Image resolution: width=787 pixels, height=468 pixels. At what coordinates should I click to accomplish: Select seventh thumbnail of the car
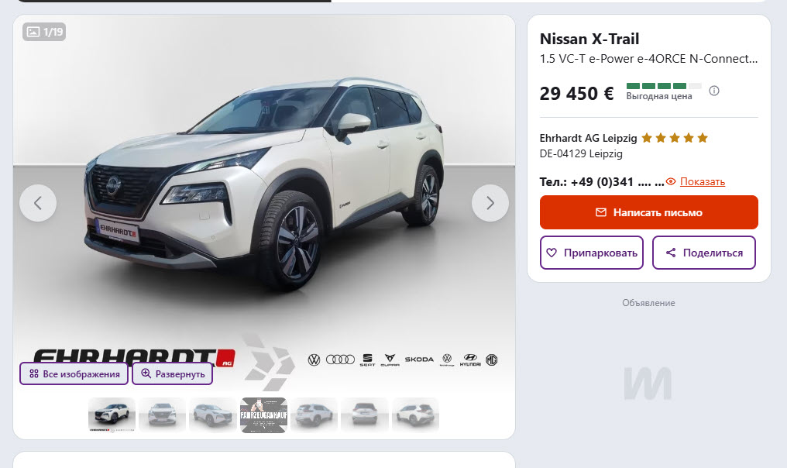click(415, 415)
